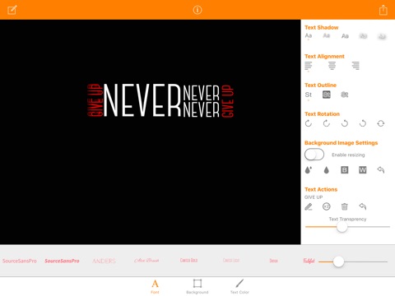Viewport: 395px width, 296px height.
Task: Adjust the Text Transparency slider
Action: tap(342, 227)
